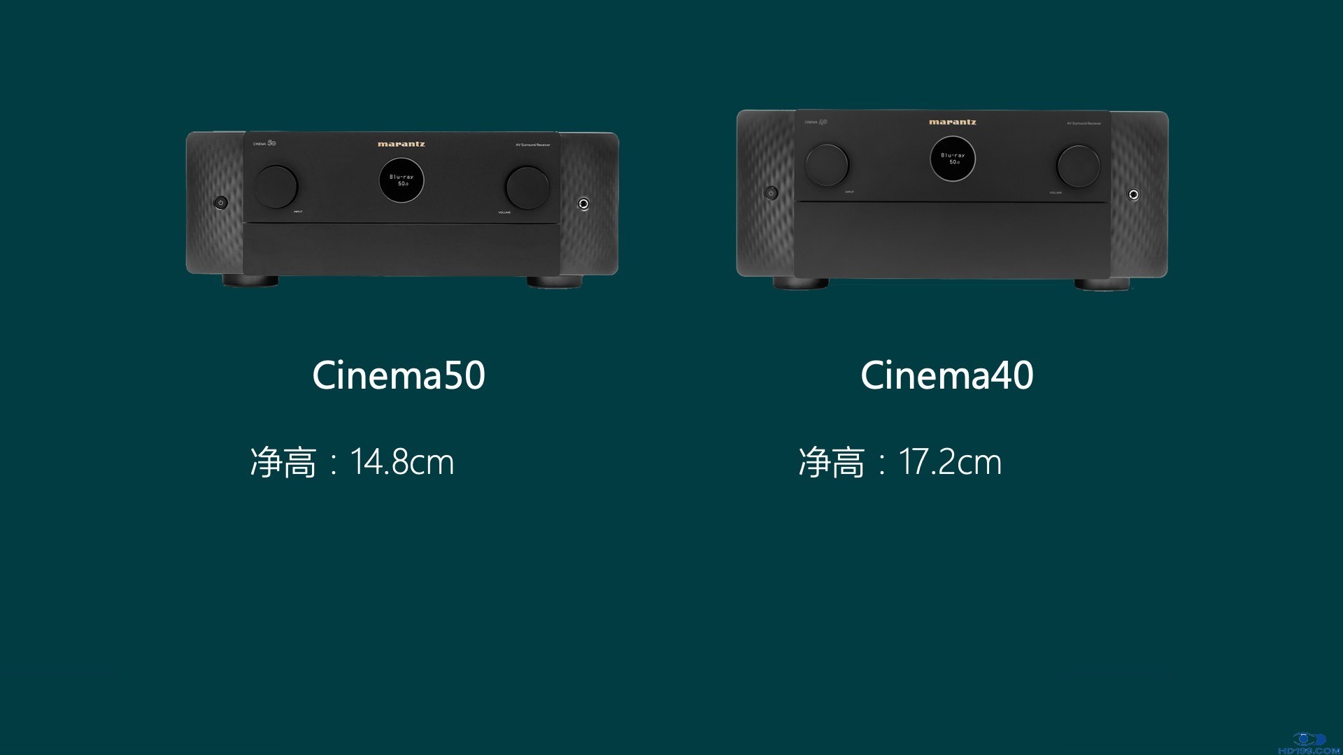
Task: Click the 净高：17.2cm height label
Action: [x=900, y=462]
